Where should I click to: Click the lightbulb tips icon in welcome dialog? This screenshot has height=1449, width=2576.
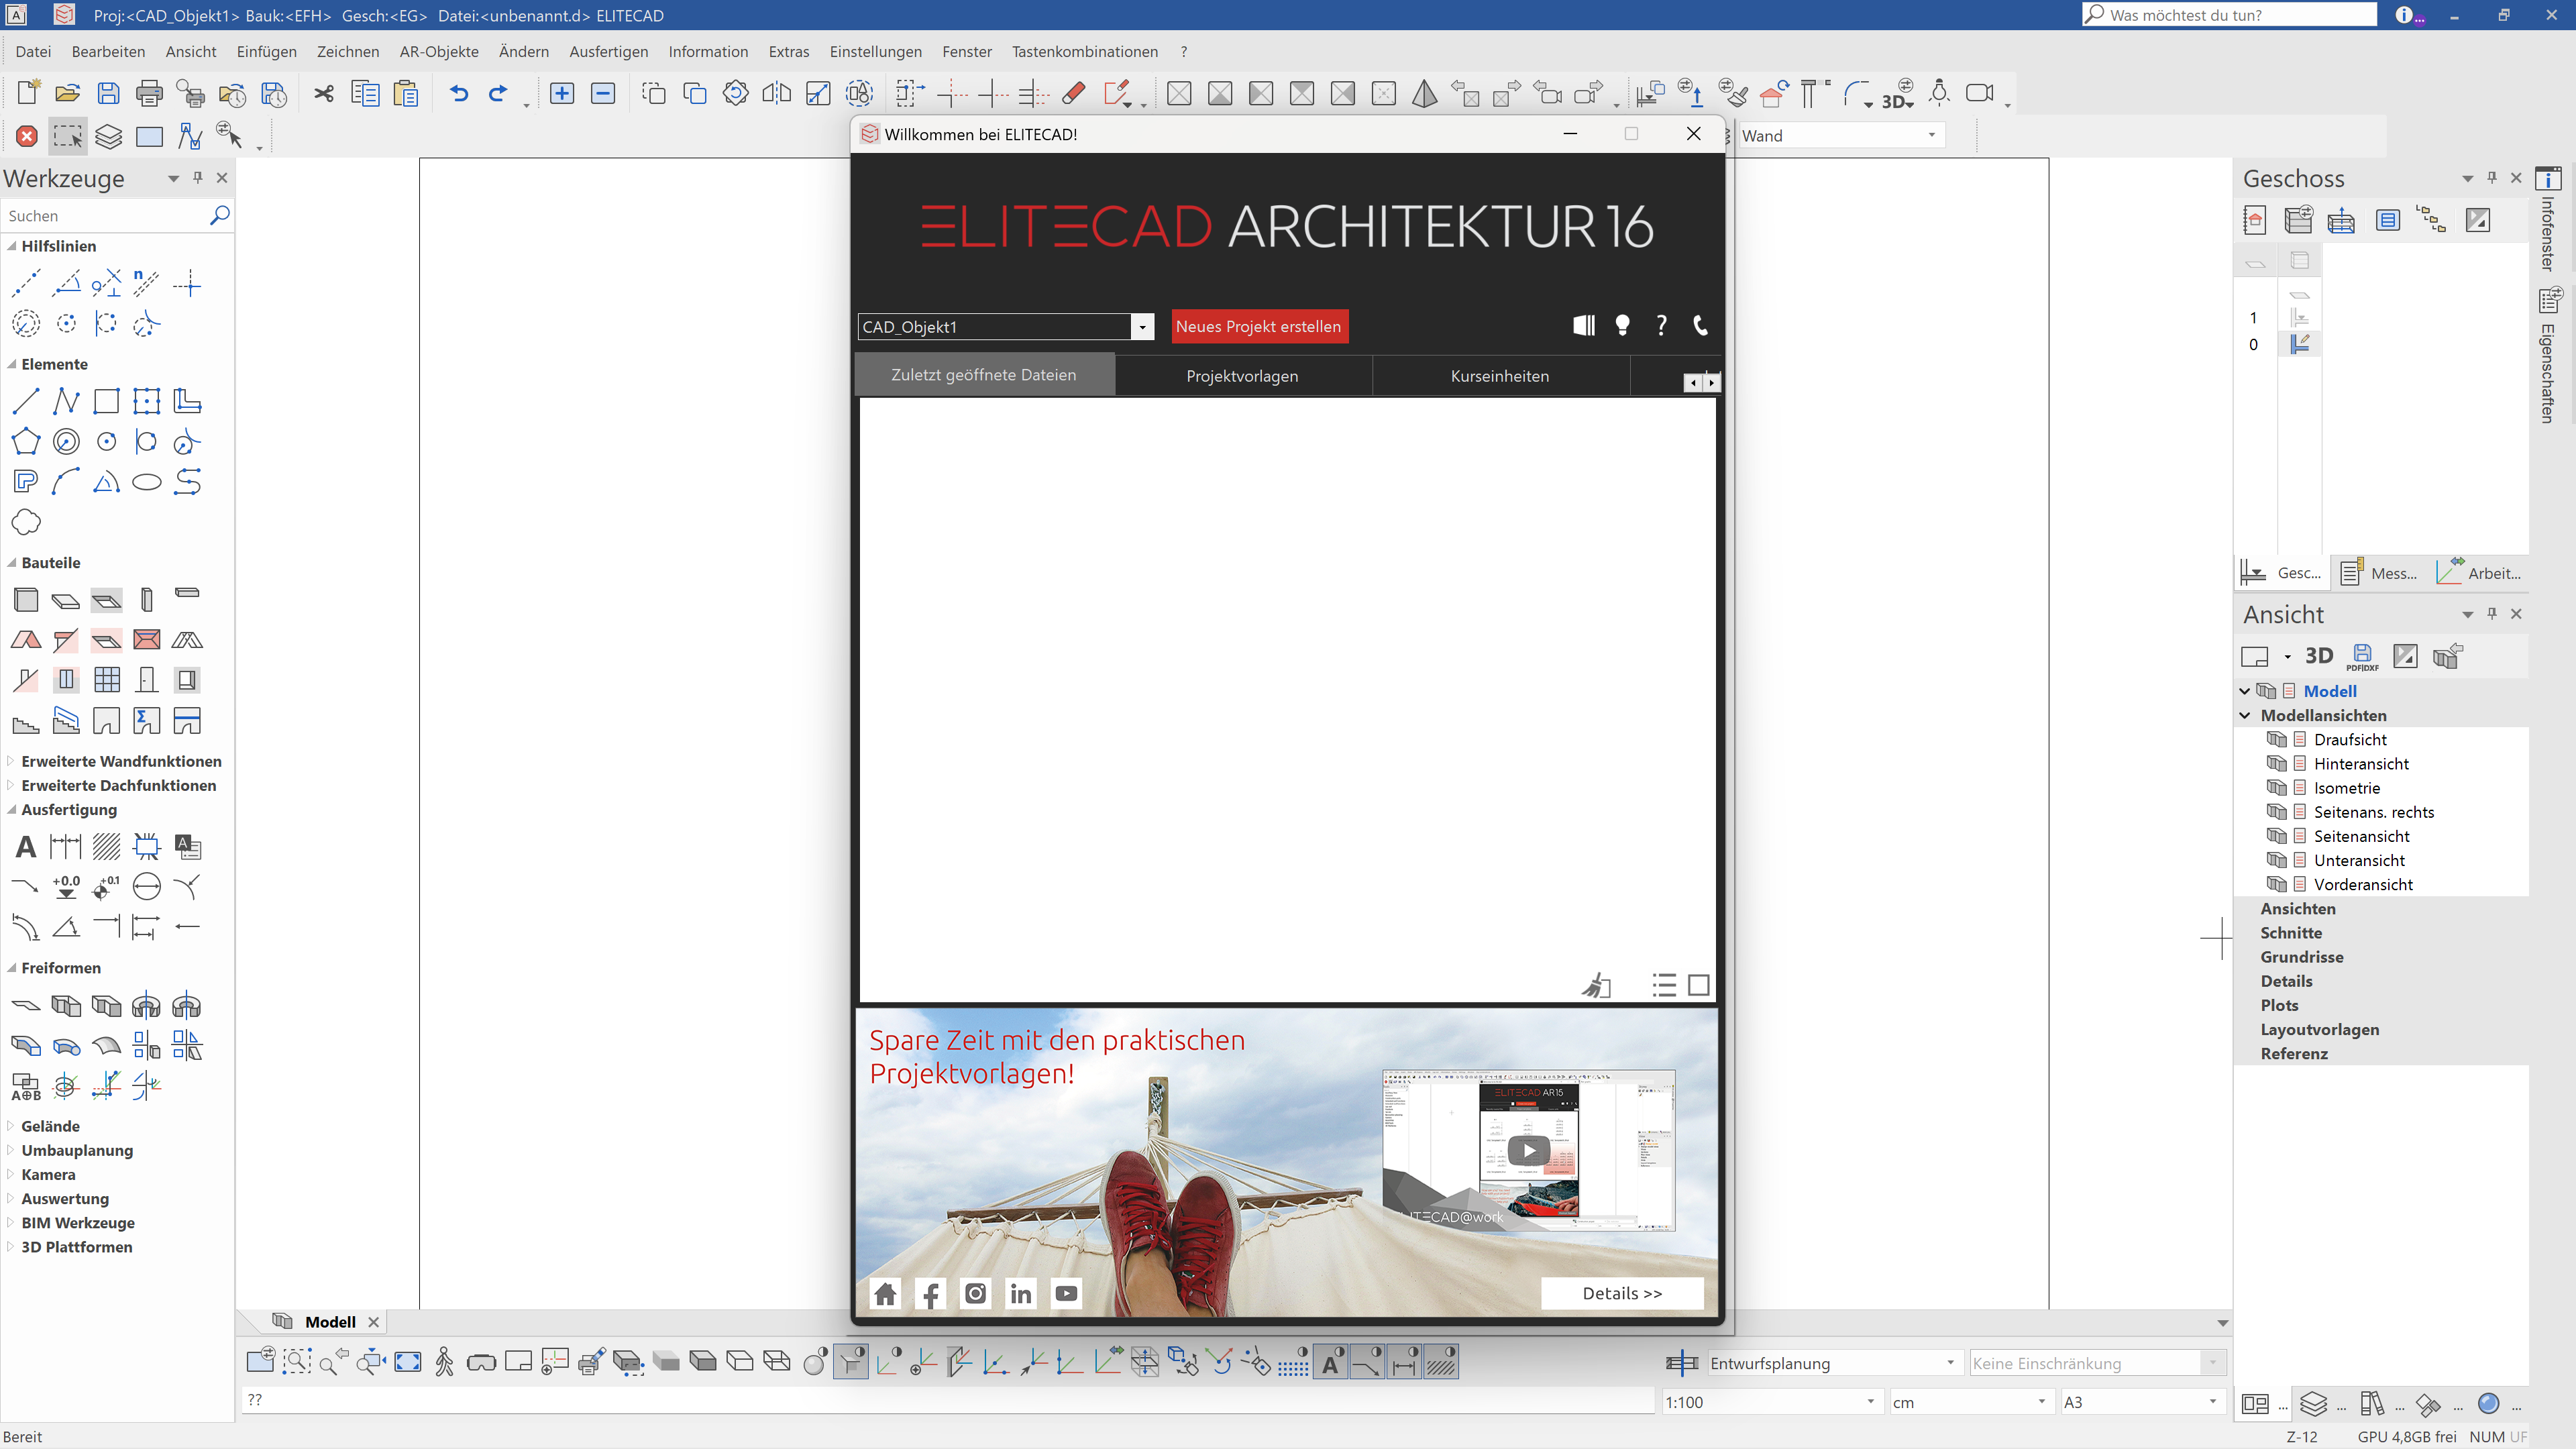tap(1622, 325)
